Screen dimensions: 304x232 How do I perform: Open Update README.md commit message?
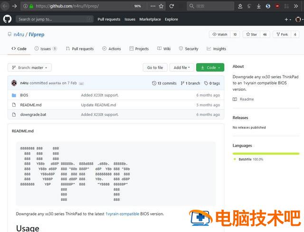click(x=98, y=105)
